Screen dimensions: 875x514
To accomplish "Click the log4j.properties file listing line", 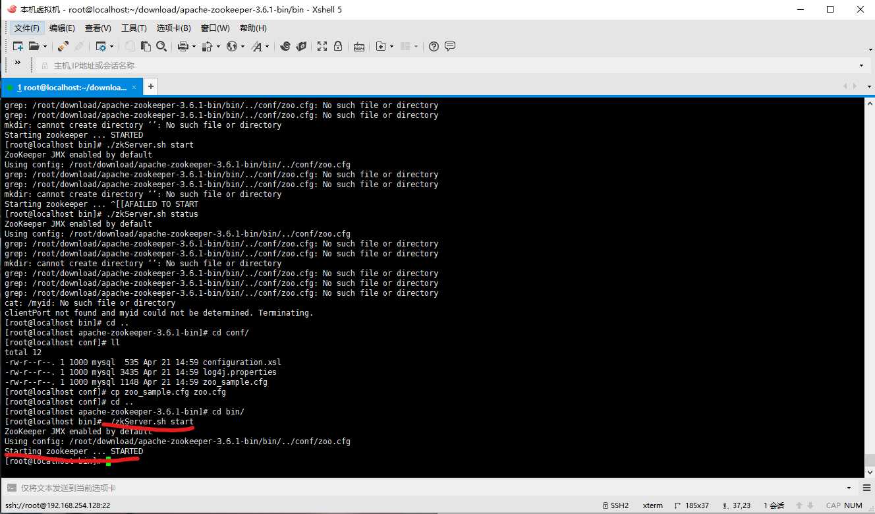I will click(x=140, y=372).
